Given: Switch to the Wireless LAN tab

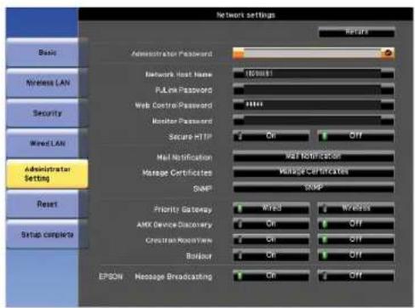Looking at the screenshot, I should pos(47,83).
